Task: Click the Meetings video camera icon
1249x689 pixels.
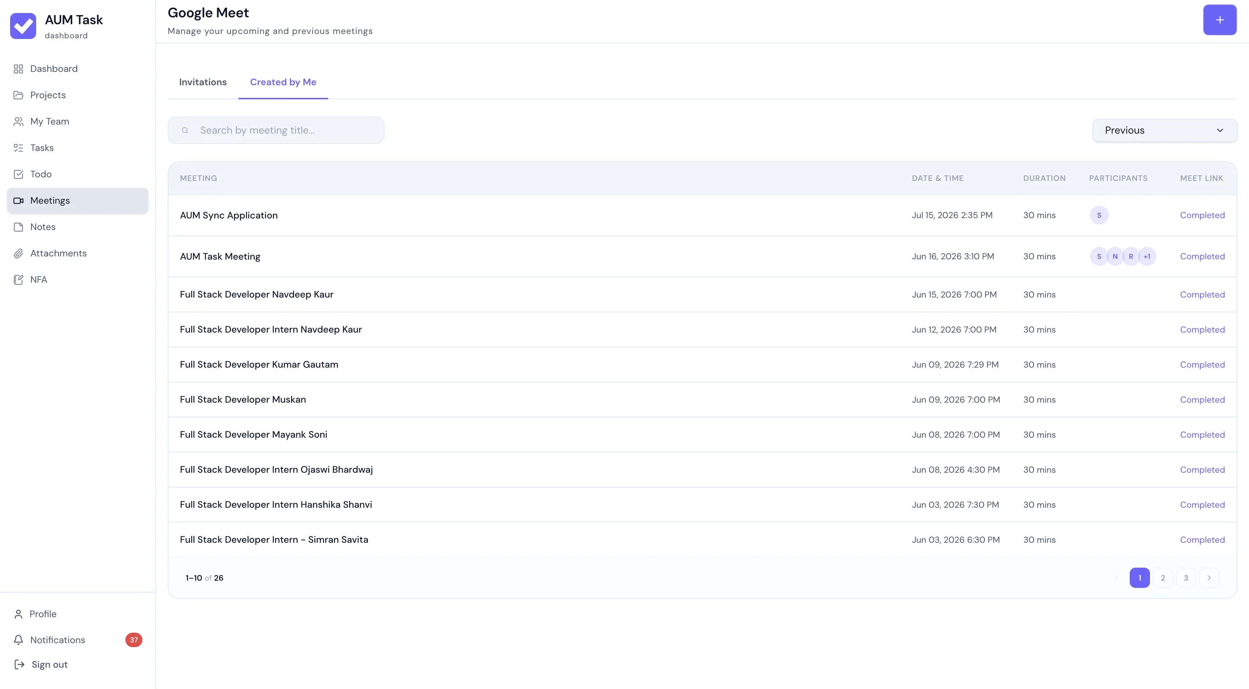Action: click(x=18, y=200)
